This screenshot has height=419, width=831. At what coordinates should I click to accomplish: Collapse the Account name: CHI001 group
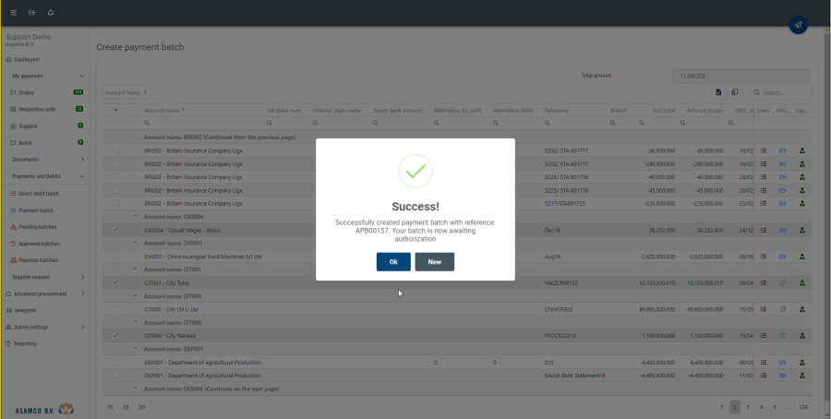point(136,243)
